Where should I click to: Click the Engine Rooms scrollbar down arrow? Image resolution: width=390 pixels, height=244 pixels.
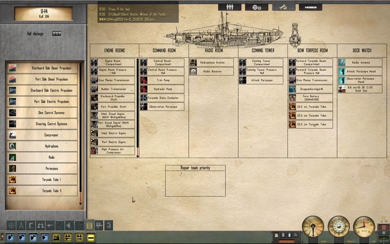[x=137, y=156]
